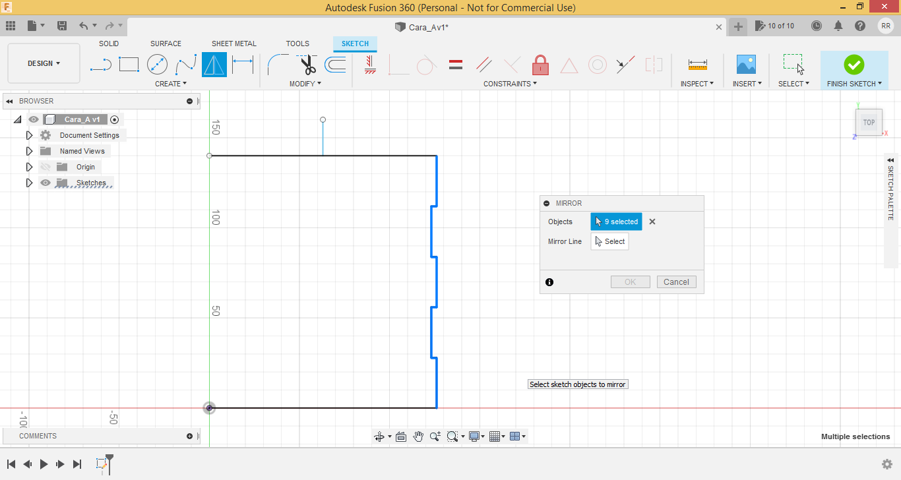901x480 pixels.
Task: Apply the Concentric constraint
Action: point(598,65)
